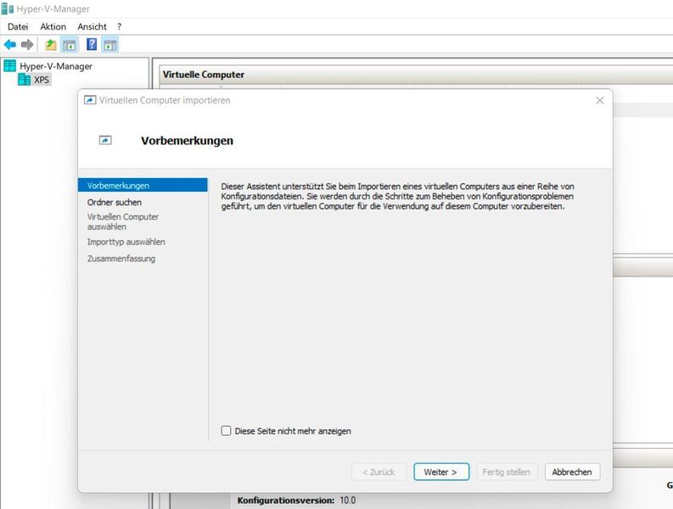673x509 pixels.
Task: Open the Datei menu
Action: [x=18, y=26]
